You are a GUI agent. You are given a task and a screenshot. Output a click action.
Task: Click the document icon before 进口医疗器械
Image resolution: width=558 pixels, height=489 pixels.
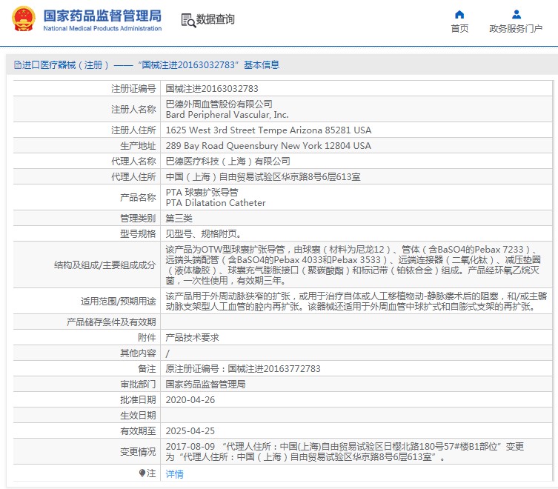(x=17, y=65)
